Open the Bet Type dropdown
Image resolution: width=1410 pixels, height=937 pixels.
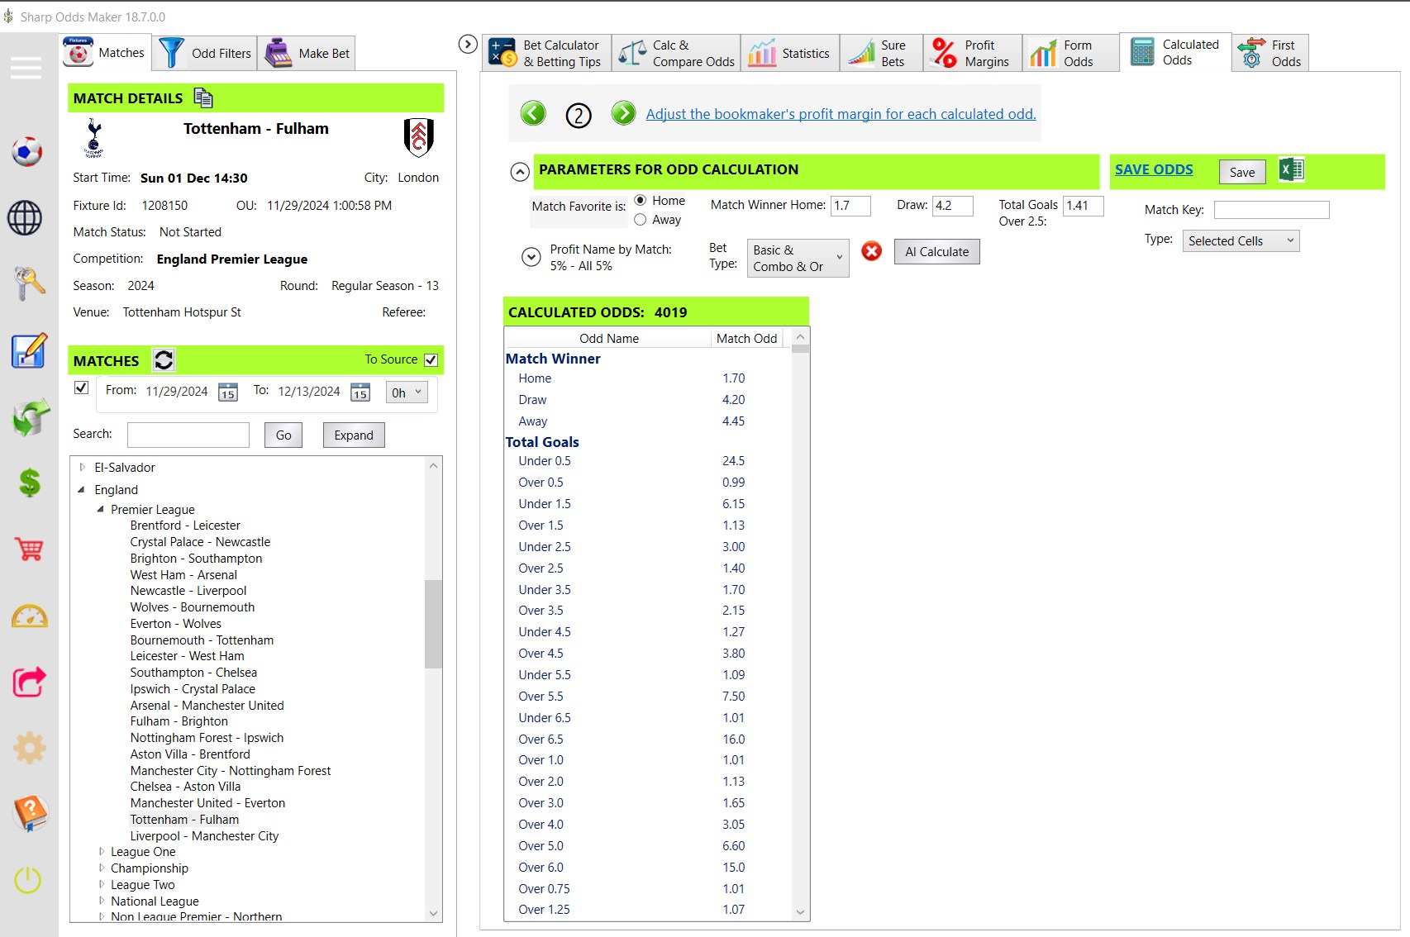[x=798, y=258]
